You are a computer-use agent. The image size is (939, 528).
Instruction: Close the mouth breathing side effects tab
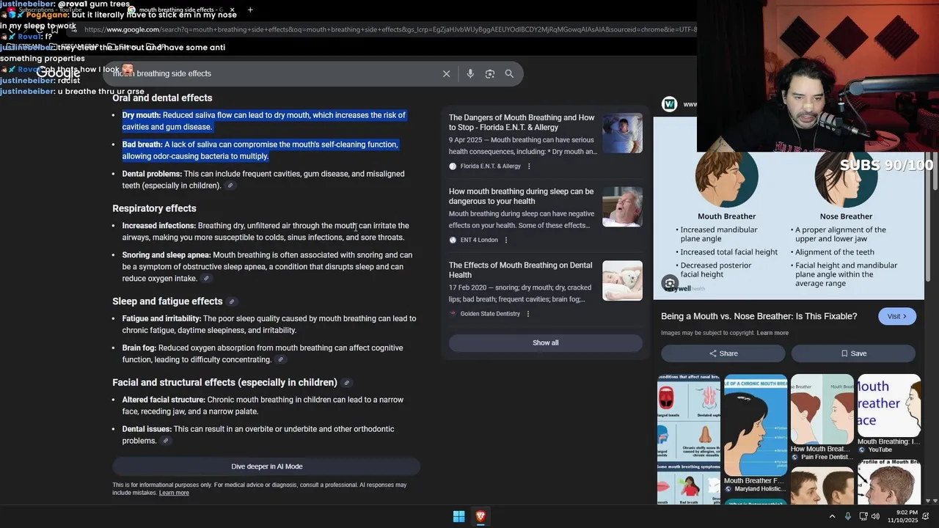[233, 10]
